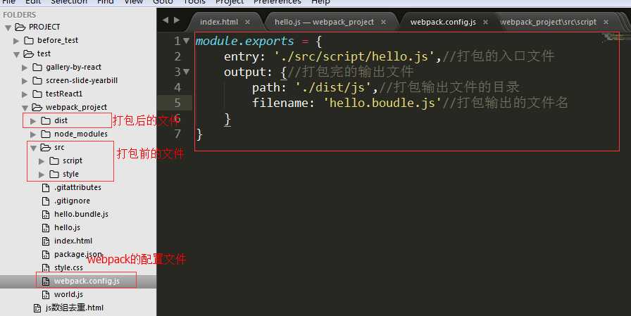The image size is (631, 316).
Task: Click the style folder icon
Action: pos(54,174)
